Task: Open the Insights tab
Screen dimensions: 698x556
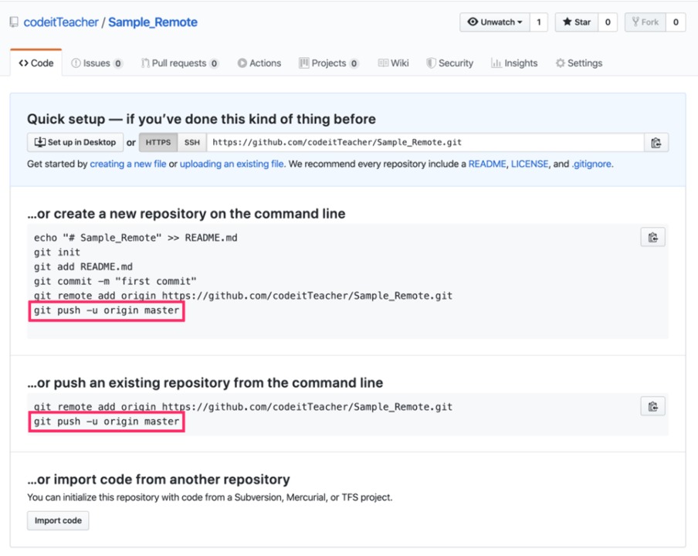Action: [514, 63]
